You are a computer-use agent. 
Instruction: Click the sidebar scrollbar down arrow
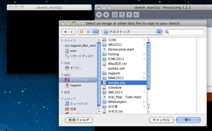[99, 112]
